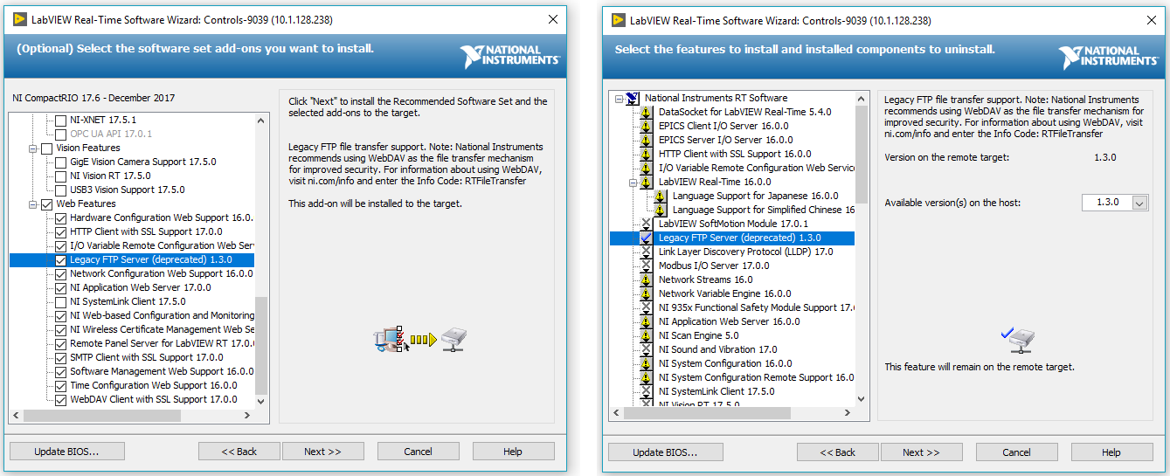Viewport: 1170px width, 476px height.
Task: Click install icon beside Network Variable Engine
Action: [x=647, y=293]
